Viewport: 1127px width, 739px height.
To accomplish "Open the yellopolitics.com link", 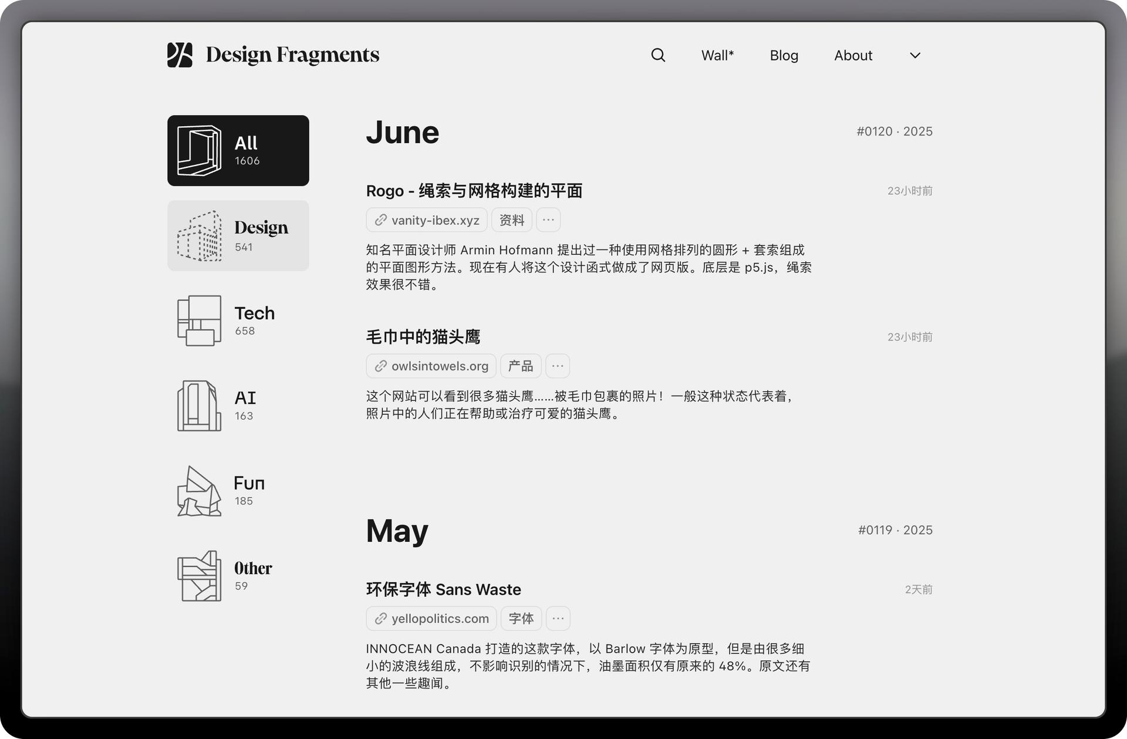I will coord(431,619).
